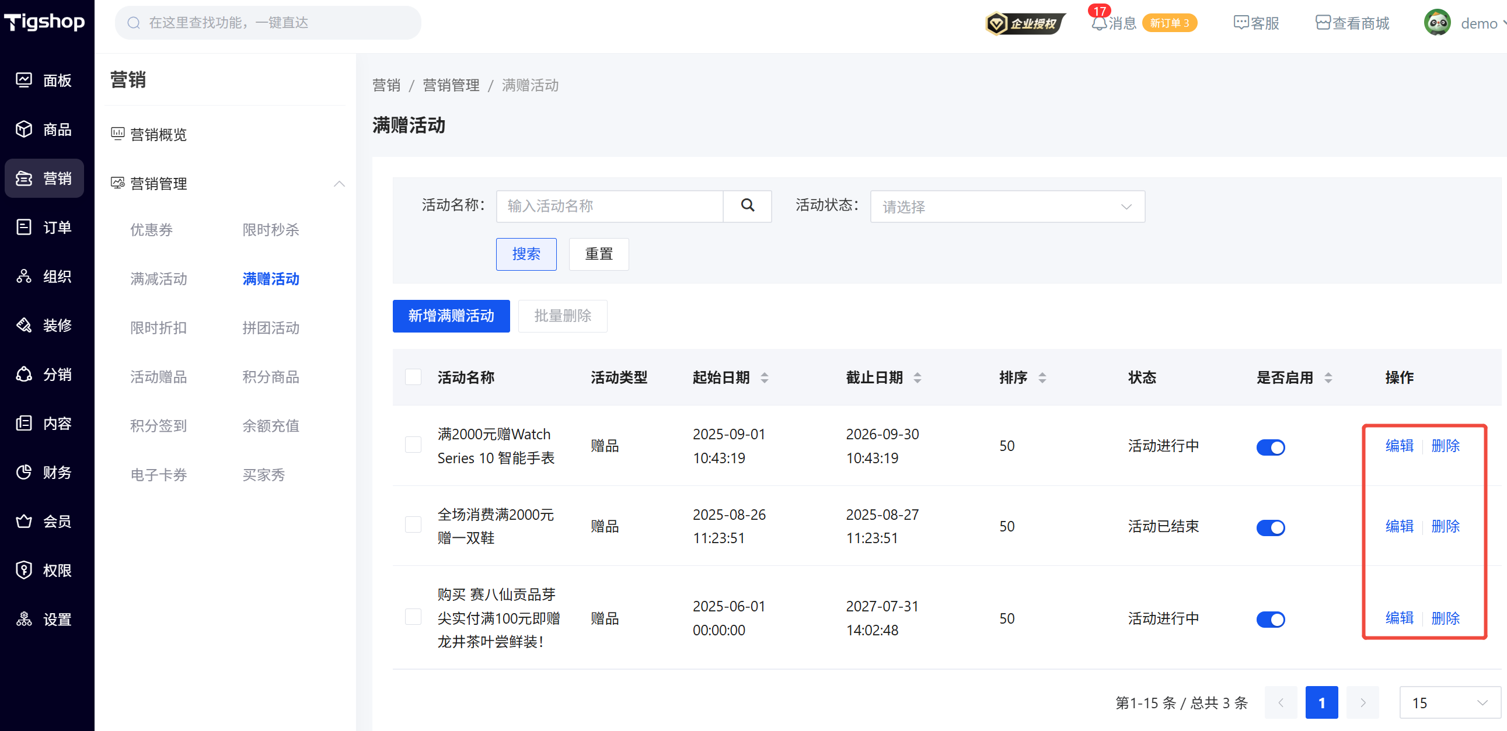Open the page size 15 dropdown
The image size is (1507, 731).
1449,702
